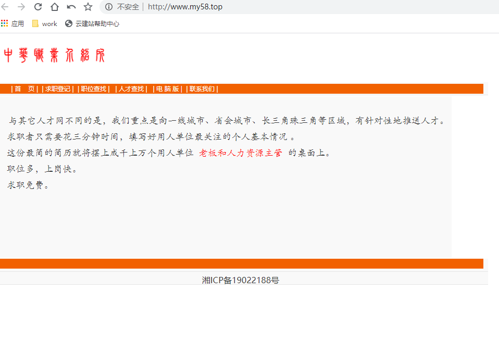
Task: Click the line starting 求职者只需要花三分钟时间
Action: tap(151, 137)
